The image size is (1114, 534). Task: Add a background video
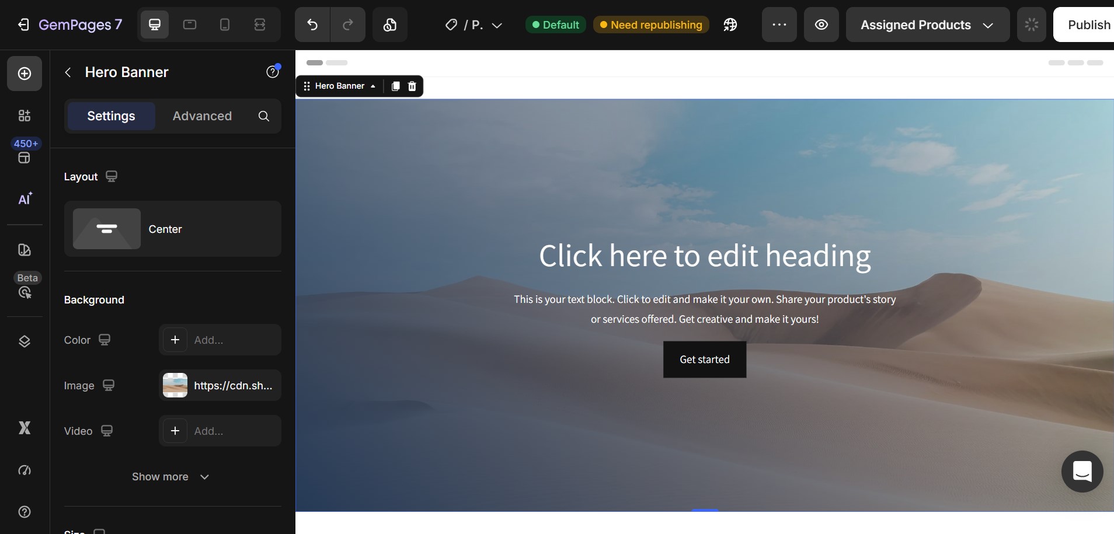[220, 431]
